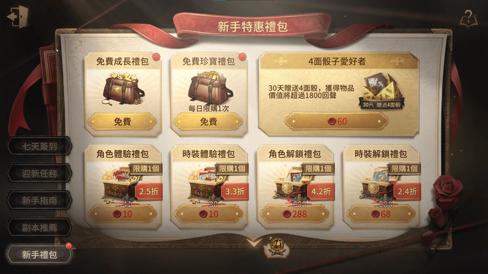Buy 時裝解鎖禮包 for 68
Viewport: 488px width, 274px height.
(381, 214)
